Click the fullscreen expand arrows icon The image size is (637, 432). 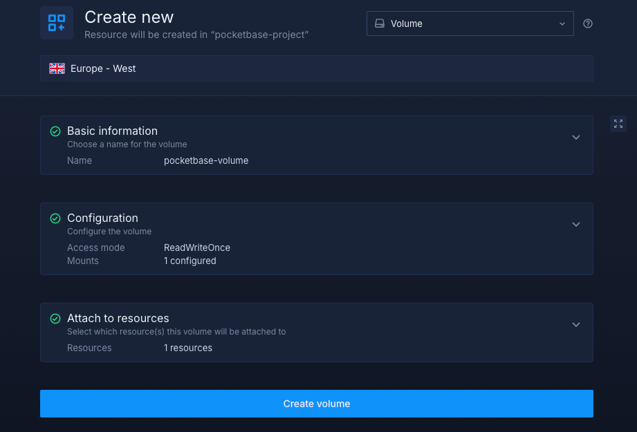tap(618, 124)
